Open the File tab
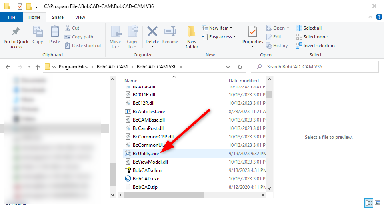384x208 pixels. point(12,17)
